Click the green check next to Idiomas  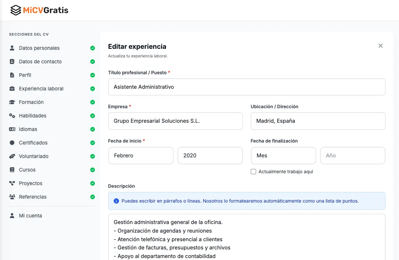(92, 129)
